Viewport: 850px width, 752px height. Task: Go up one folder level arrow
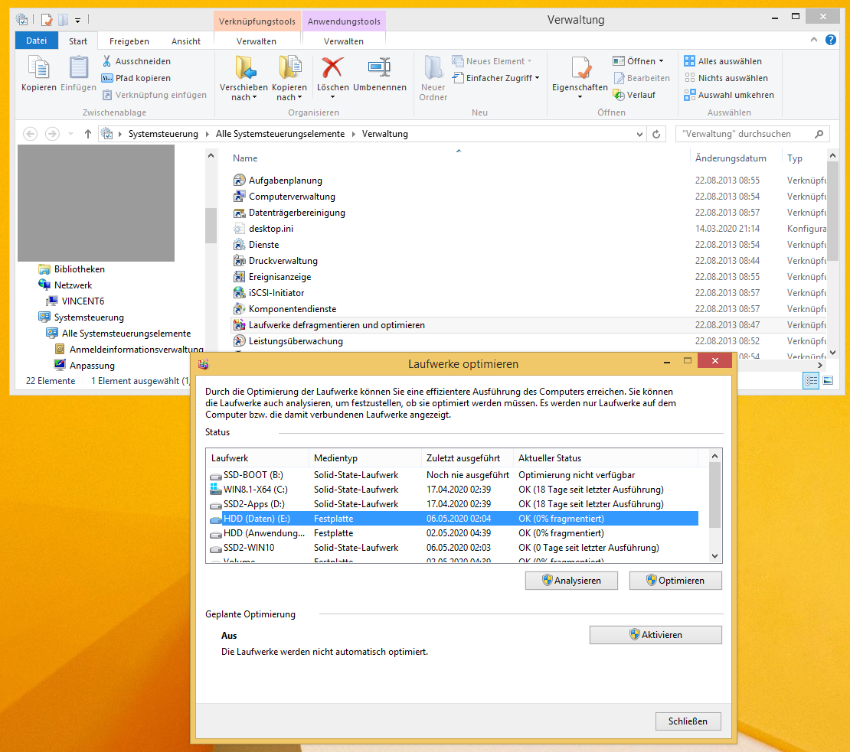(x=88, y=134)
